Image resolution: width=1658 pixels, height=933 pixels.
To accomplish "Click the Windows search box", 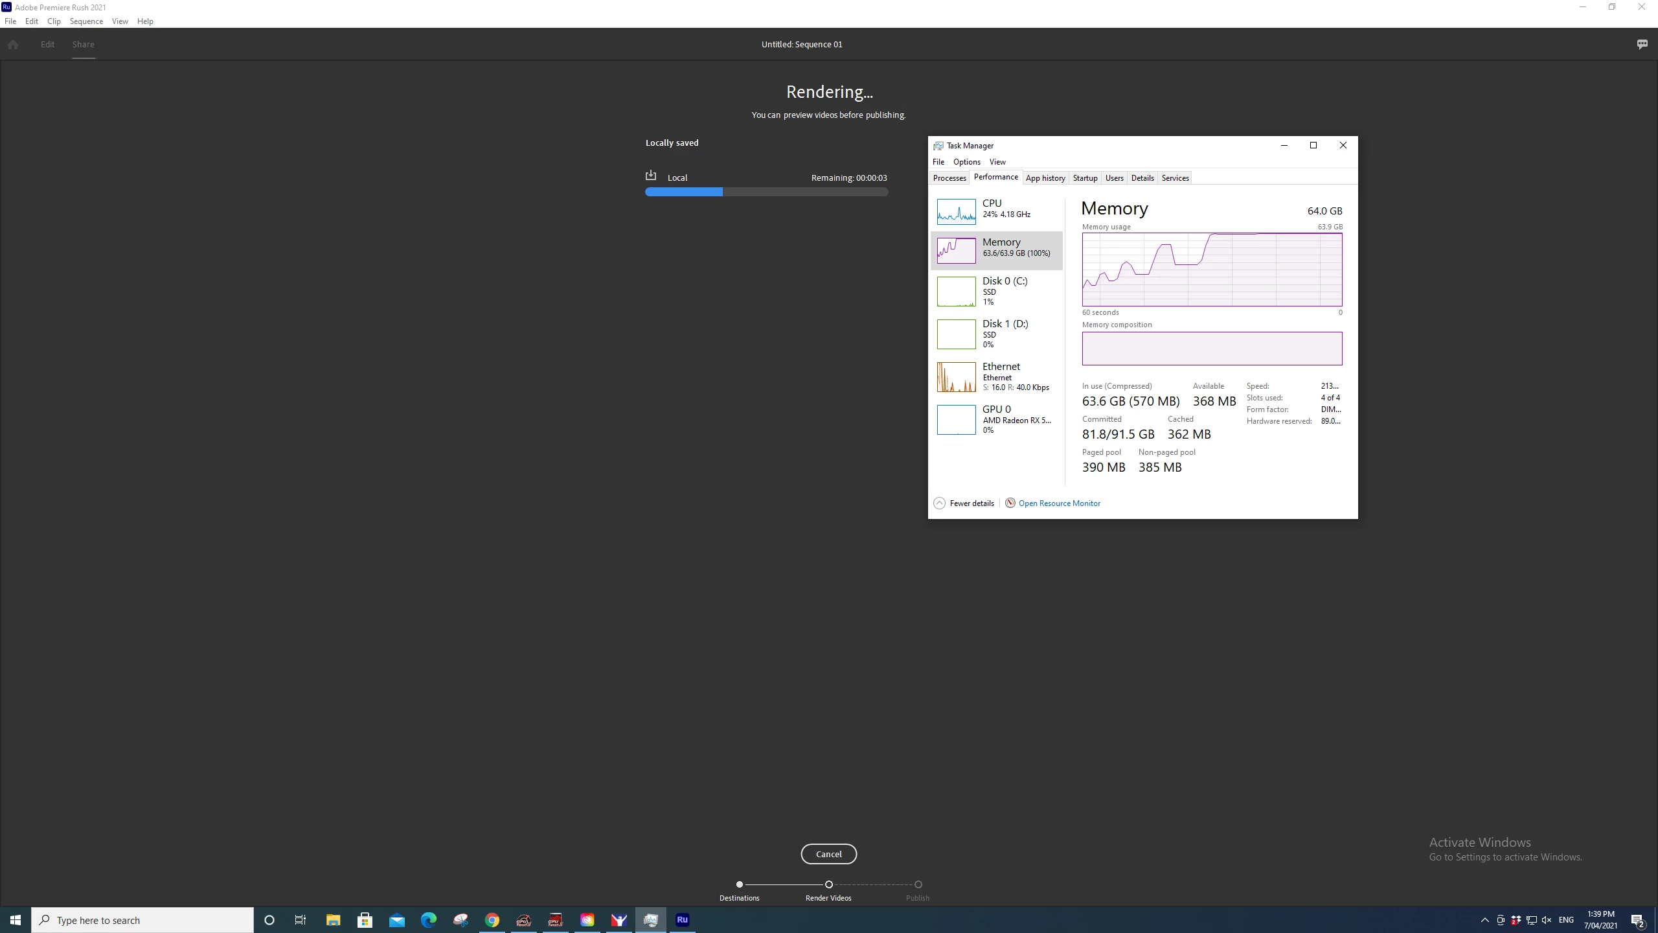I will click(142, 920).
